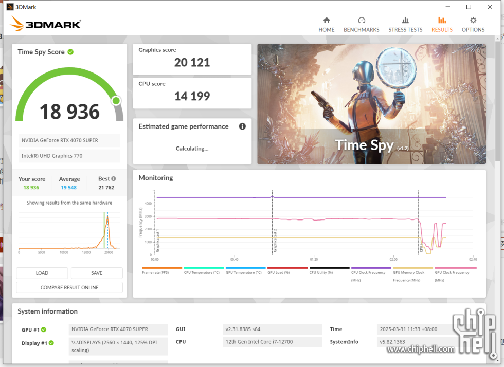Click 'Showing results from the same hardware'
Screen dimensions: 504x367
click(69, 203)
